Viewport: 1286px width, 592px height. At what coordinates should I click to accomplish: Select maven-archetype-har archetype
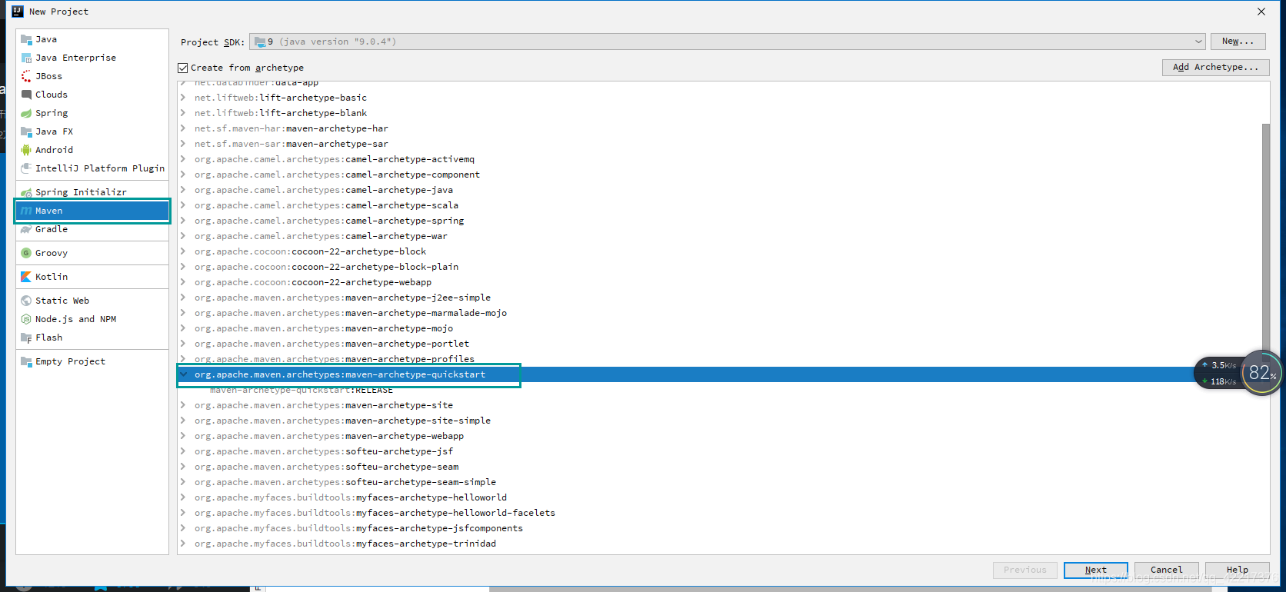292,128
